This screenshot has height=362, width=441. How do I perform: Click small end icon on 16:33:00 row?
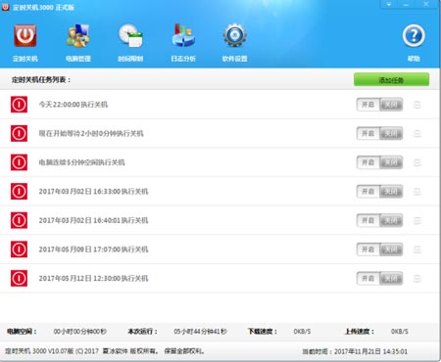[417, 192]
